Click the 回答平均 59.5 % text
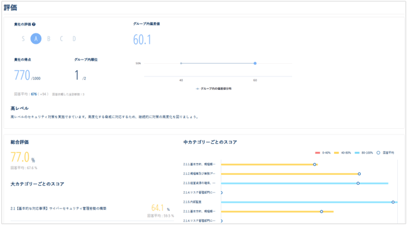 [160, 216]
